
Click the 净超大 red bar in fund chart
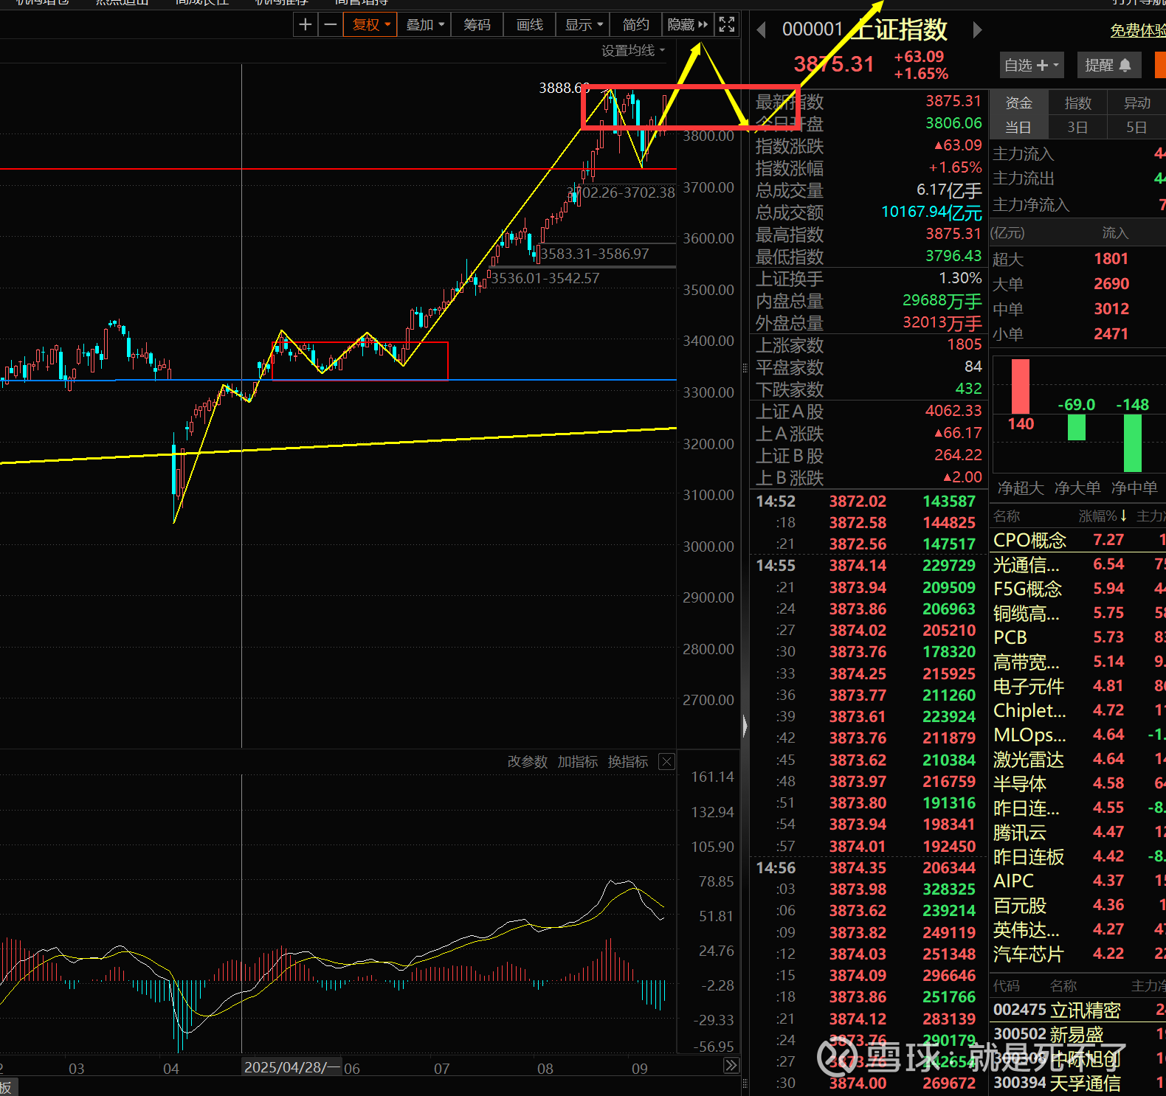1021,386
